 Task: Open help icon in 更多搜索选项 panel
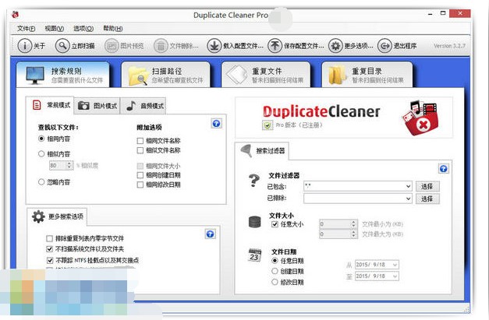point(210,234)
